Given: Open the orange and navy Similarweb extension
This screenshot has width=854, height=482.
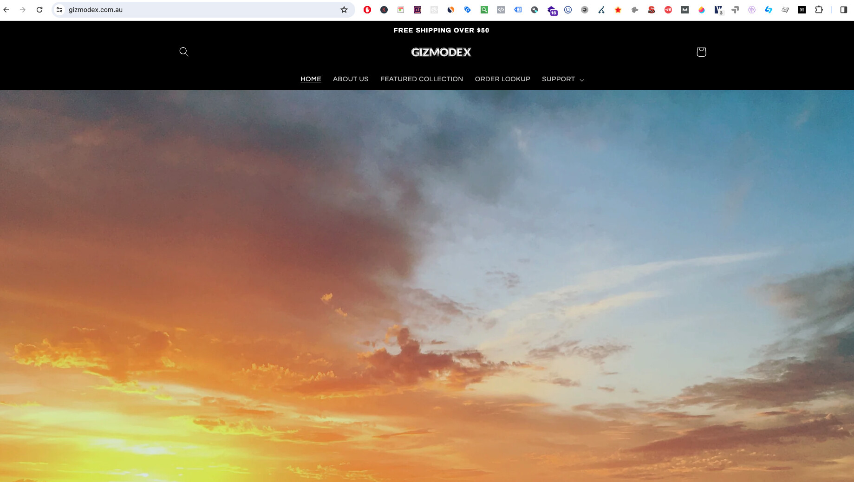Looking at the screenshot, I should (451, 10).
